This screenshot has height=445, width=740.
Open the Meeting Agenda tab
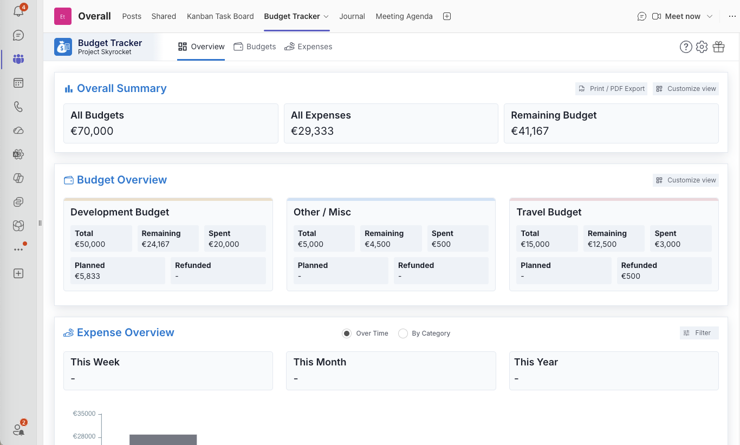click(404, 16)
